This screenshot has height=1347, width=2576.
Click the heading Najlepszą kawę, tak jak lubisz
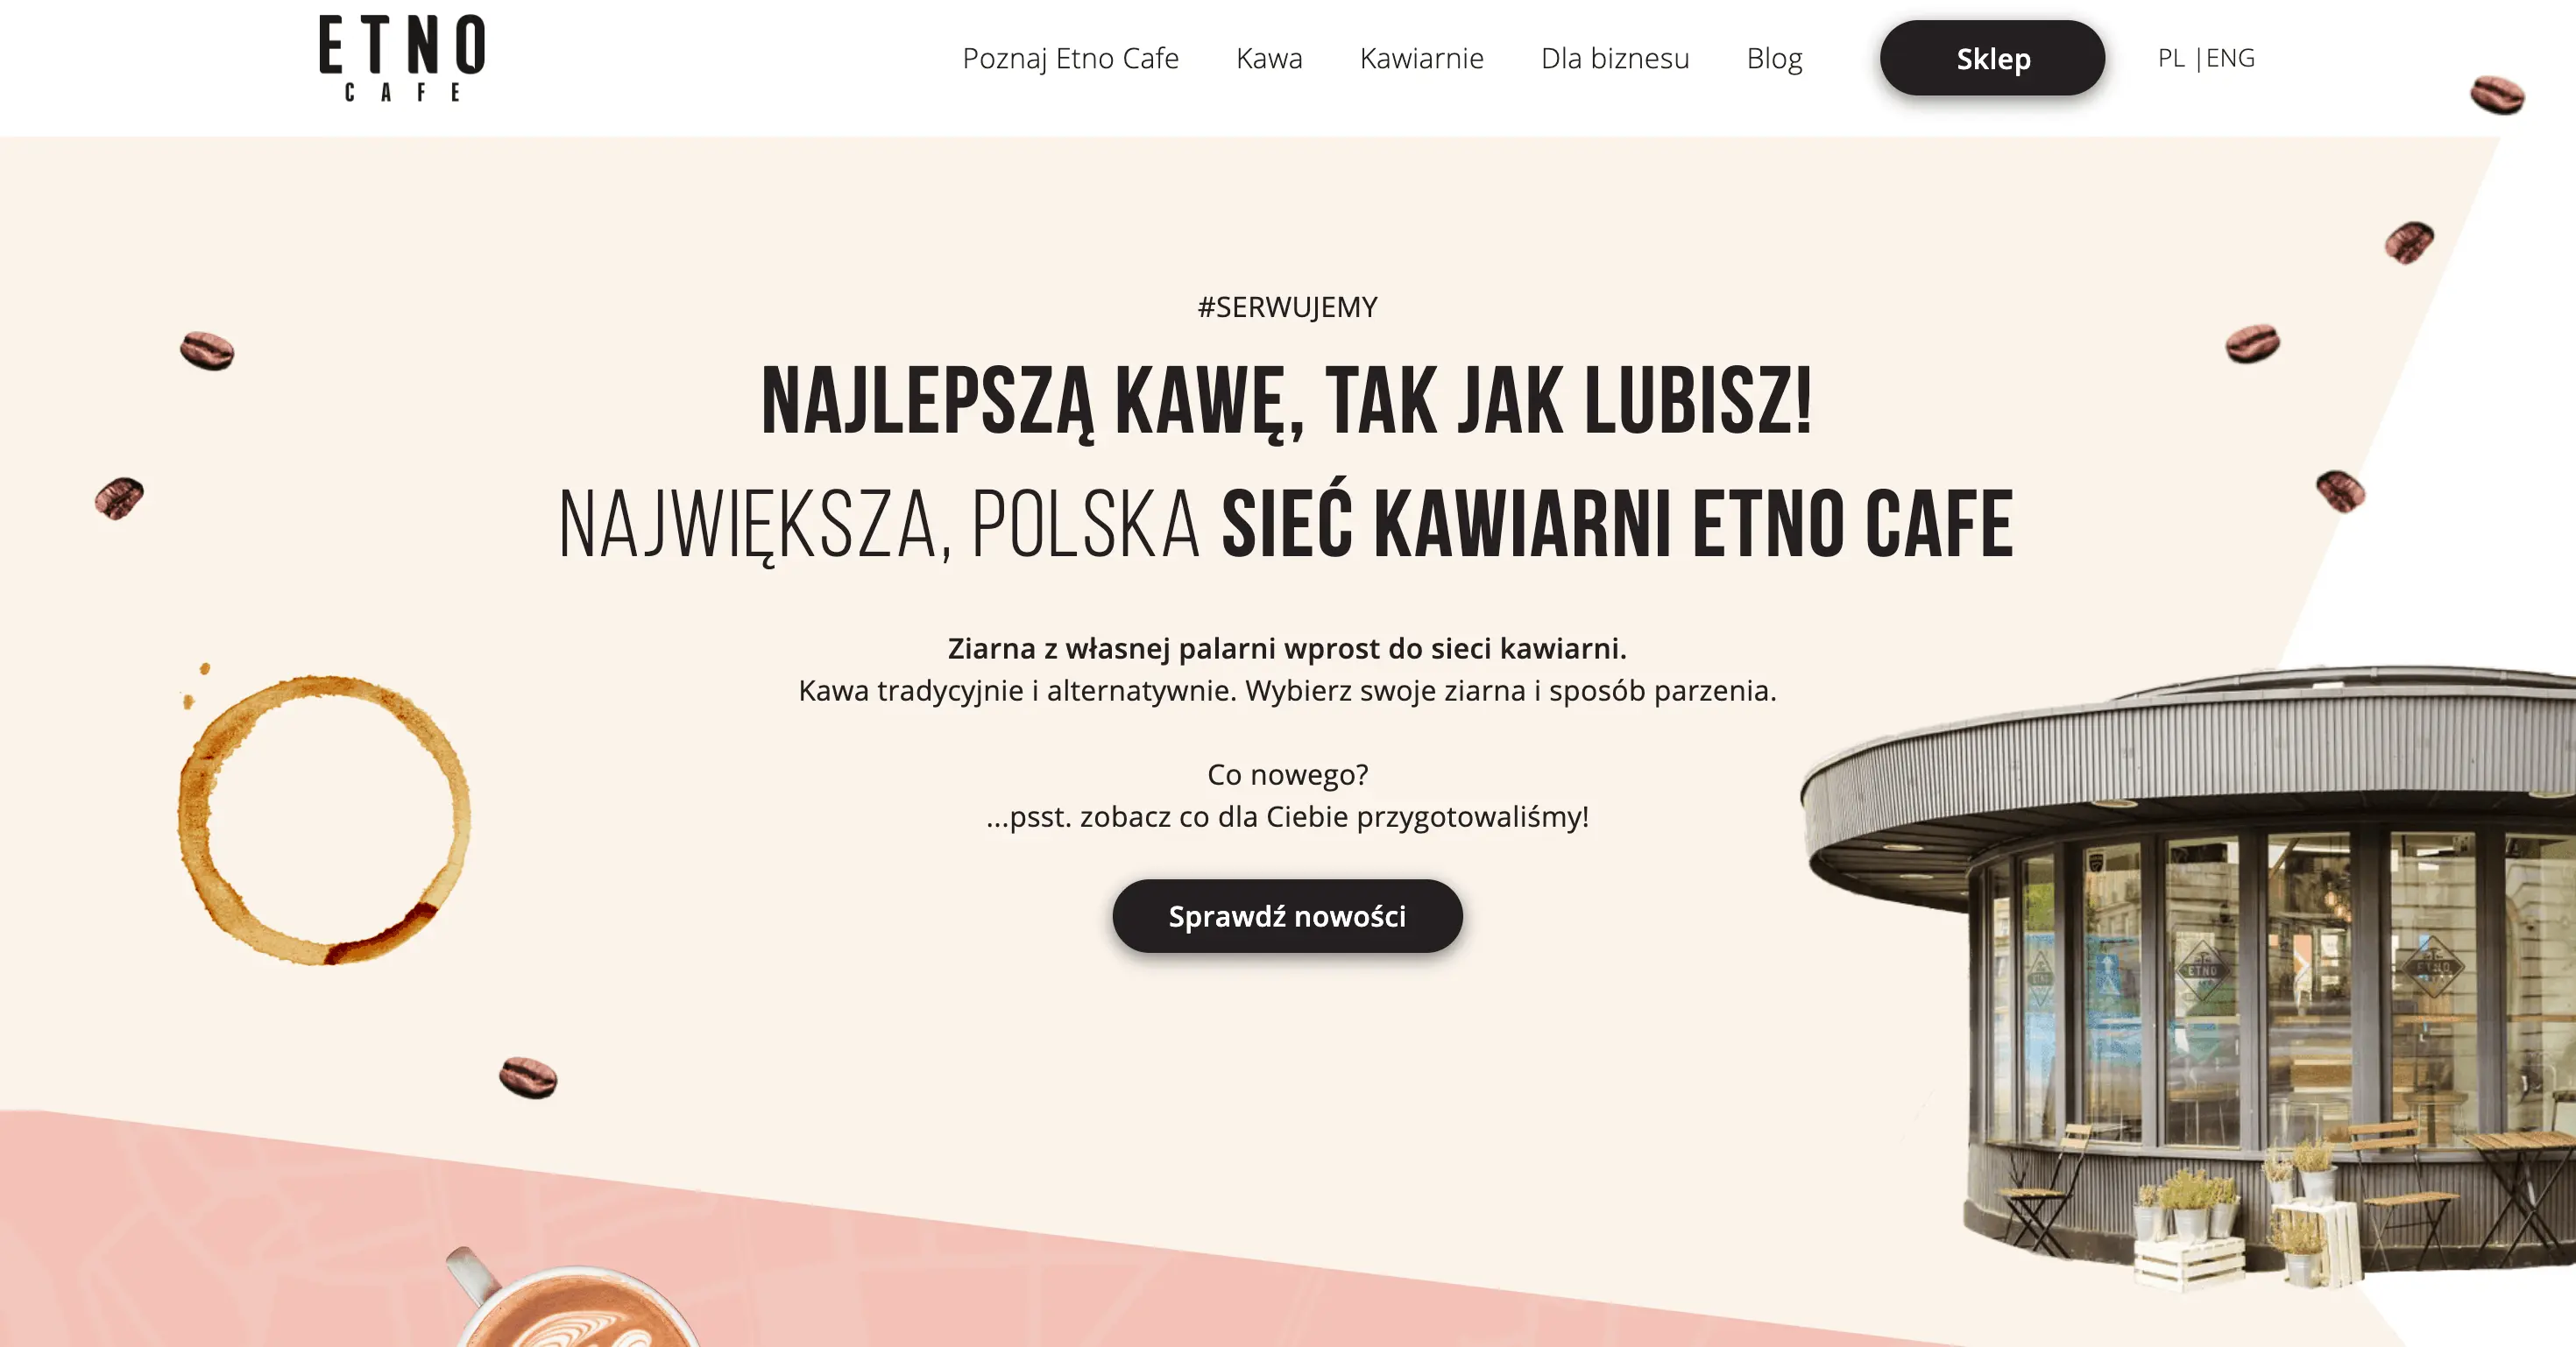tap(1287, 402)
